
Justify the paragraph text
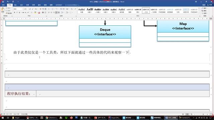[x=56, y=13]
